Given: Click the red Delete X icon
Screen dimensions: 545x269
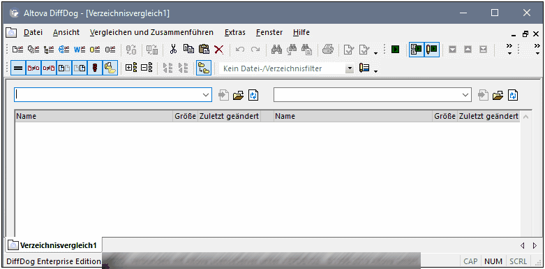Looking at the screenshot, I should pos(219,50).
